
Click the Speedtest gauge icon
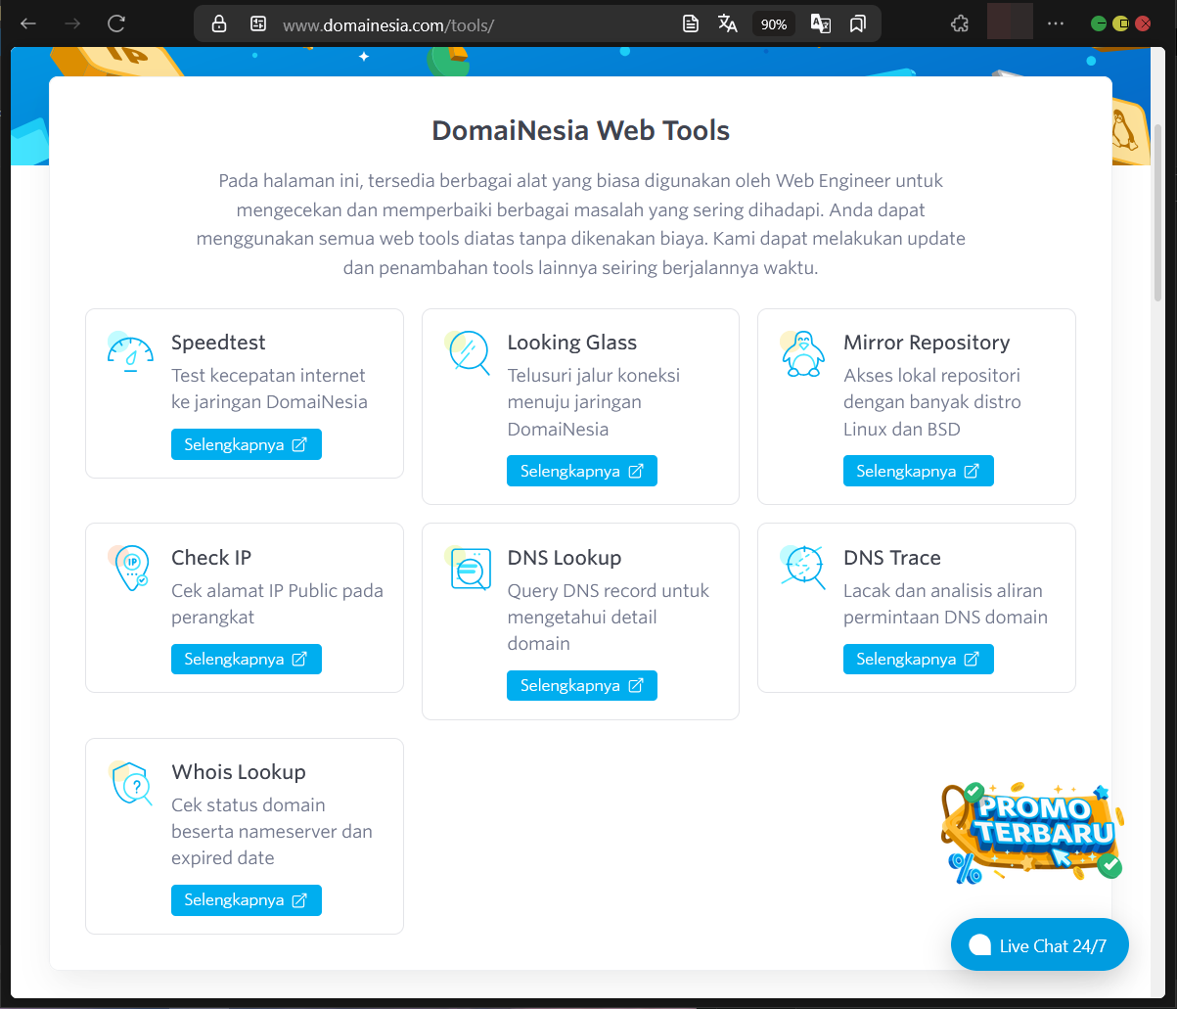[x=130, y=354]
